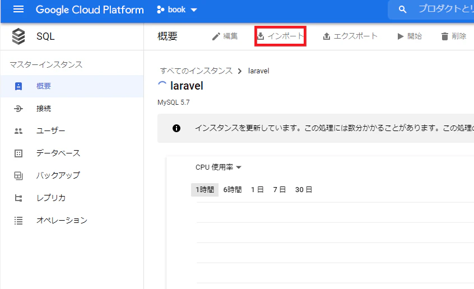Viewport: 474px width, 289px height.
Task: Click the 編集 button label
Action: 230,36
